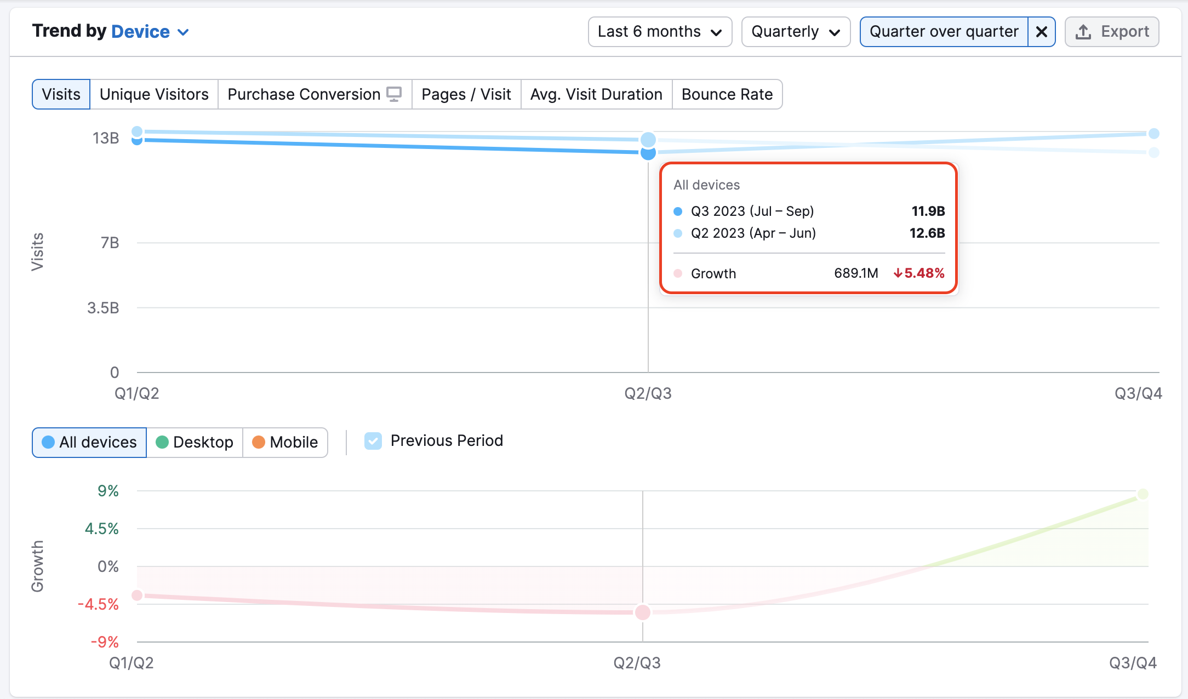Switch to the Purchase Conversion tab
Screen dimensions: 1188x699
click(x=315, y=94)
